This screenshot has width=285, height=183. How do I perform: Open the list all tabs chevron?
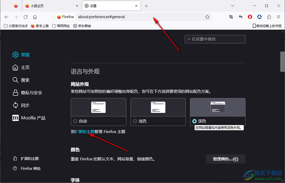(232, 6)
